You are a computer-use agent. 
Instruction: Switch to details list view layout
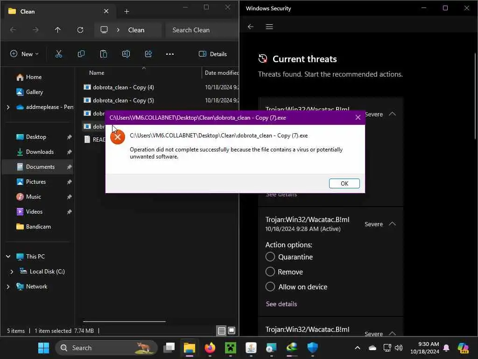pyautogui.click(x=222, y=330)
